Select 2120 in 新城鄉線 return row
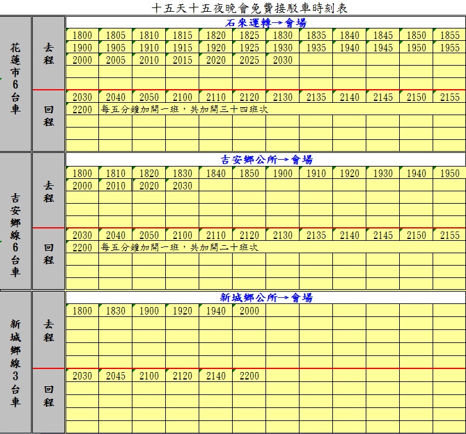This screenshot has width=466, height=434. click(183, 376)
